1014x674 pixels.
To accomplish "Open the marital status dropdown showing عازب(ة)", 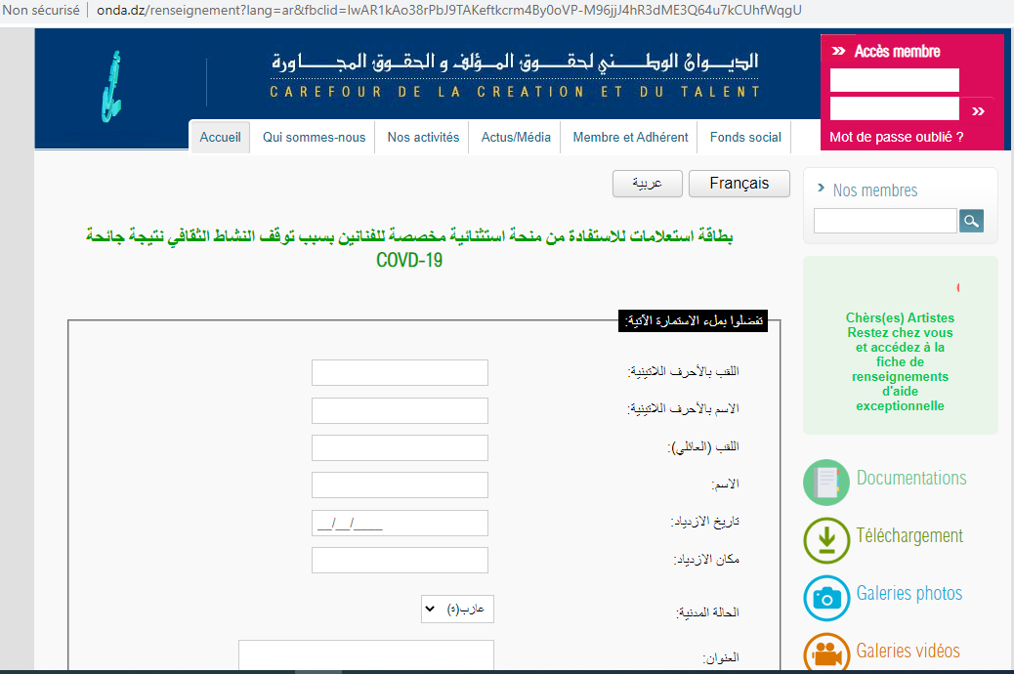I will pos(457,609).
